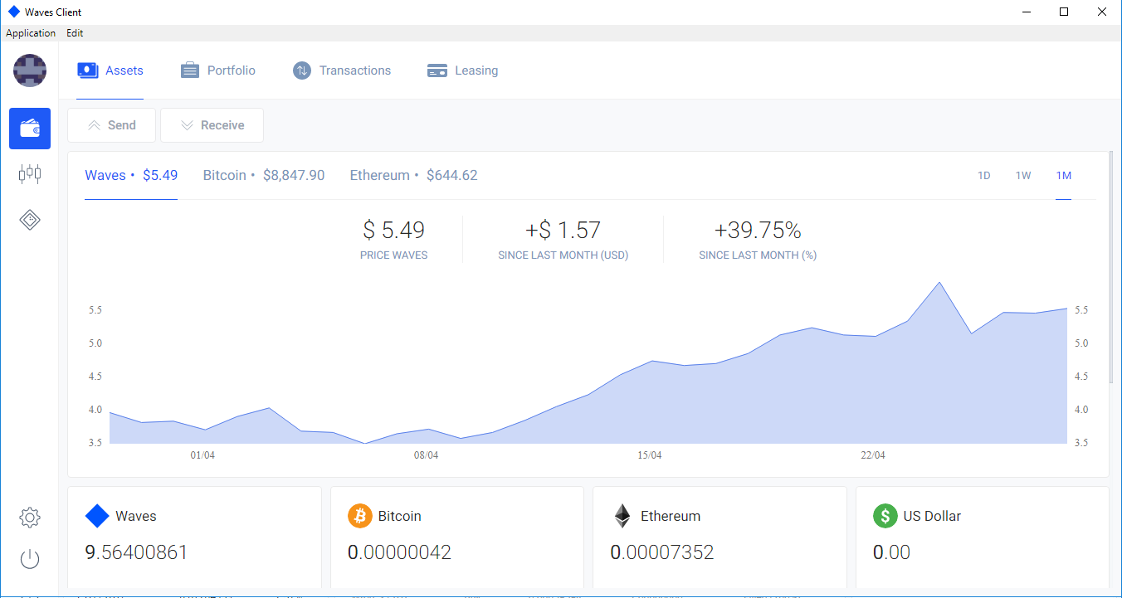Select the Ethereum $644.62 chart tab
Screen dimensions: 1122x598
(413, 175)
